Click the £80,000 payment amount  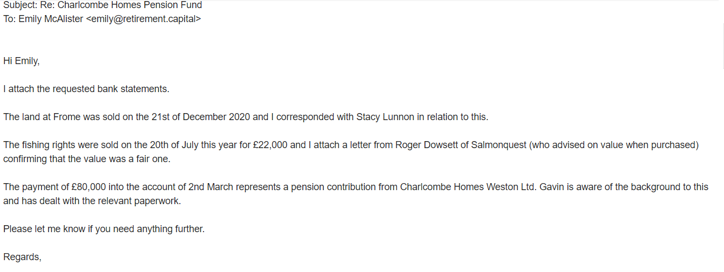tap(89, 187)
